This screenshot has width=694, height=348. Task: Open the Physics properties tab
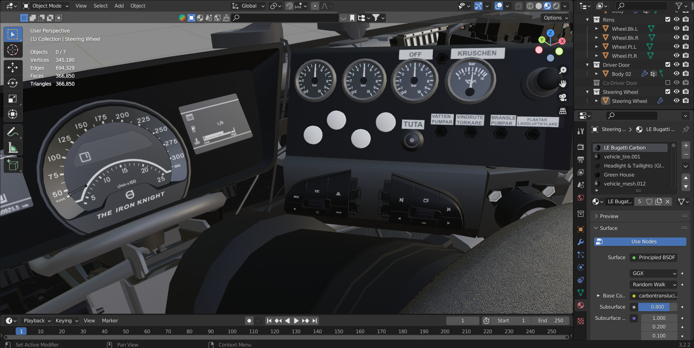[581, 267]
